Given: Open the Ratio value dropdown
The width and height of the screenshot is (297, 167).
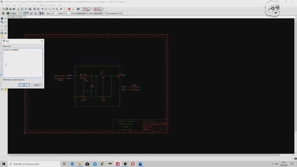Looking at the screenshot, I should point(67,13).
